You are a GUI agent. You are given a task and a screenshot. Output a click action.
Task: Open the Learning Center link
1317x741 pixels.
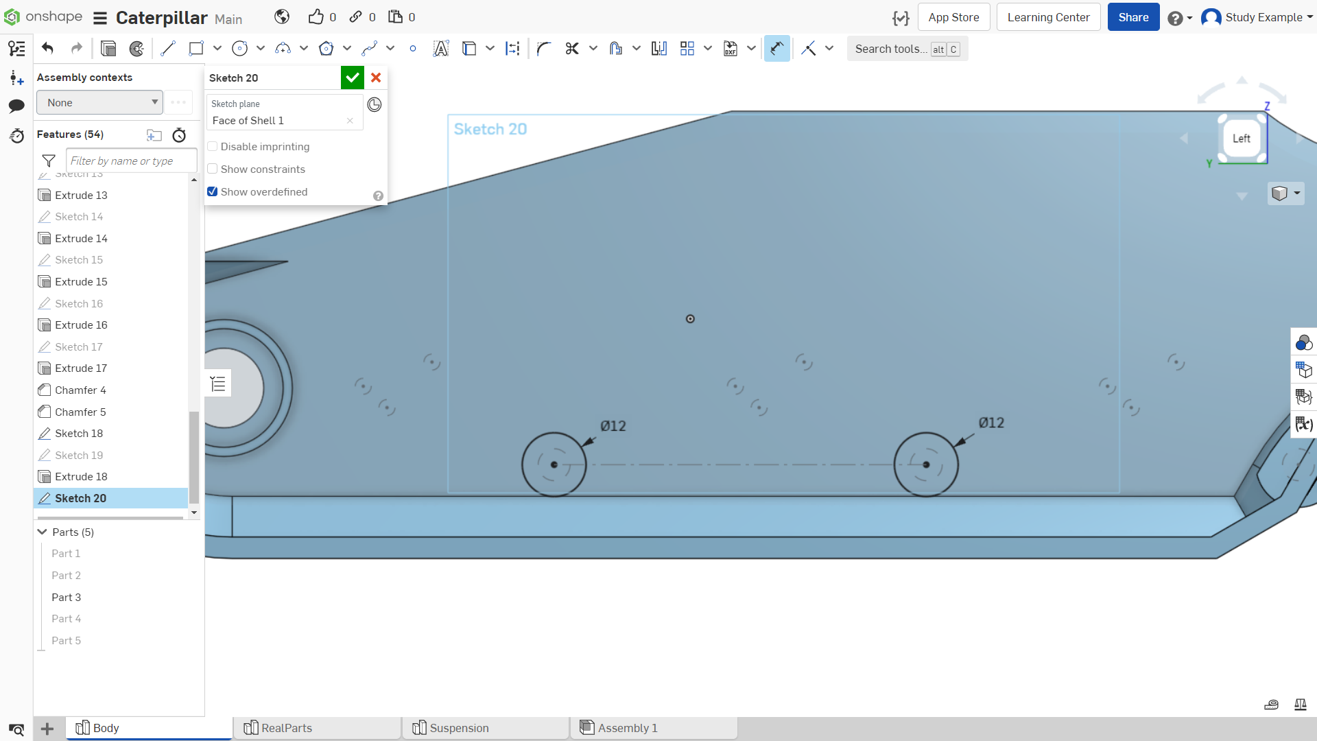[1048, 17]
